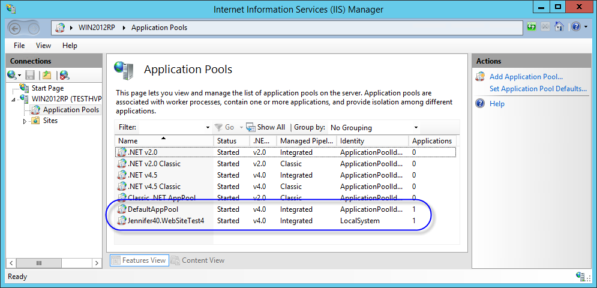
Task: Select WIN2012RP server node in tree
Action: 66,98
